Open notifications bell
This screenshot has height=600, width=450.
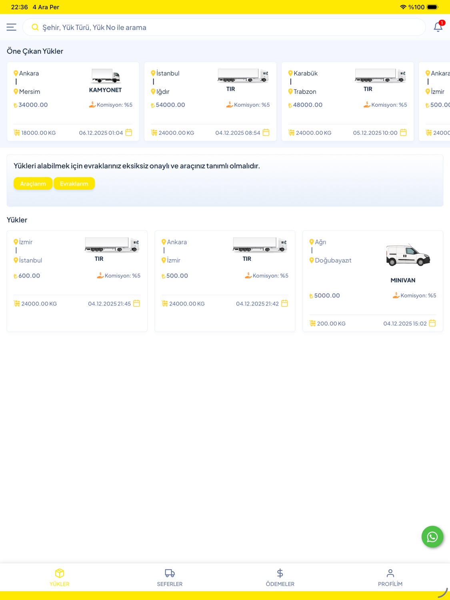438,27
